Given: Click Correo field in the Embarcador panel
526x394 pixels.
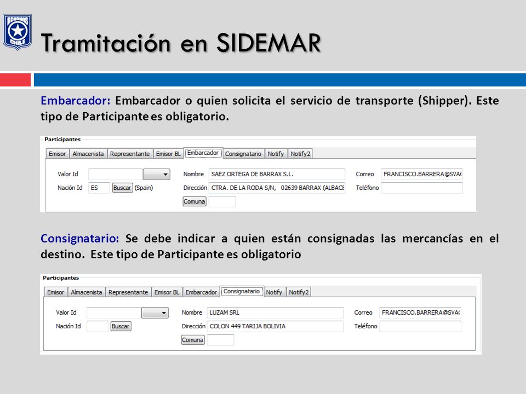Looking at the screenshot, I should (422, 174).
